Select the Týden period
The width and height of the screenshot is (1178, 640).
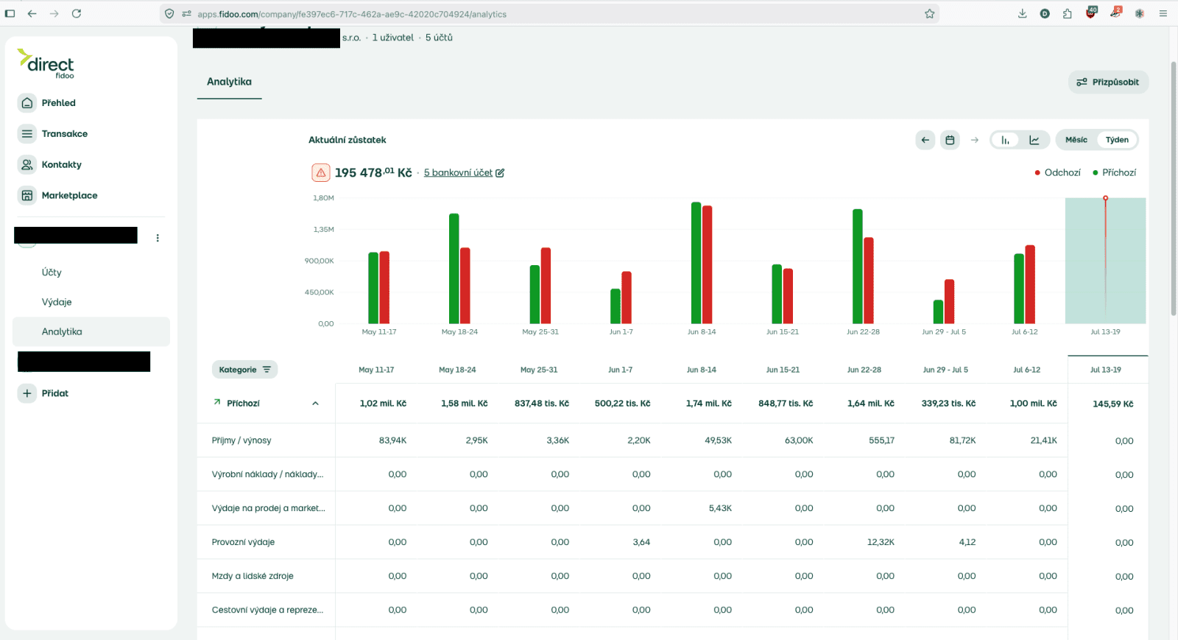(1117, 140)
